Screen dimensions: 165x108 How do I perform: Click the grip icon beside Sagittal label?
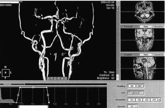tap(136, 55)
